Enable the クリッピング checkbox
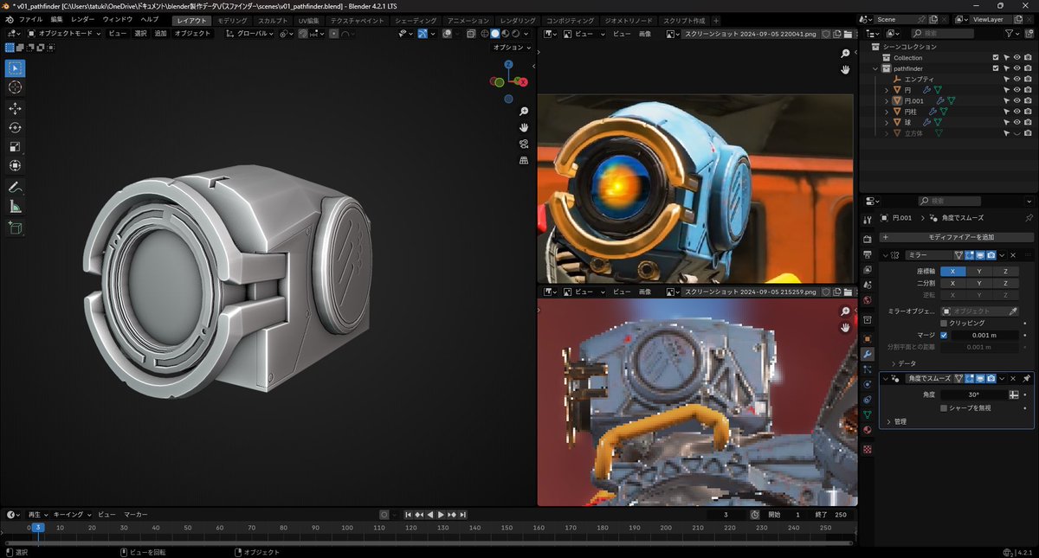Viewport: 1039px width, 558px height. (x=944, y=323)
